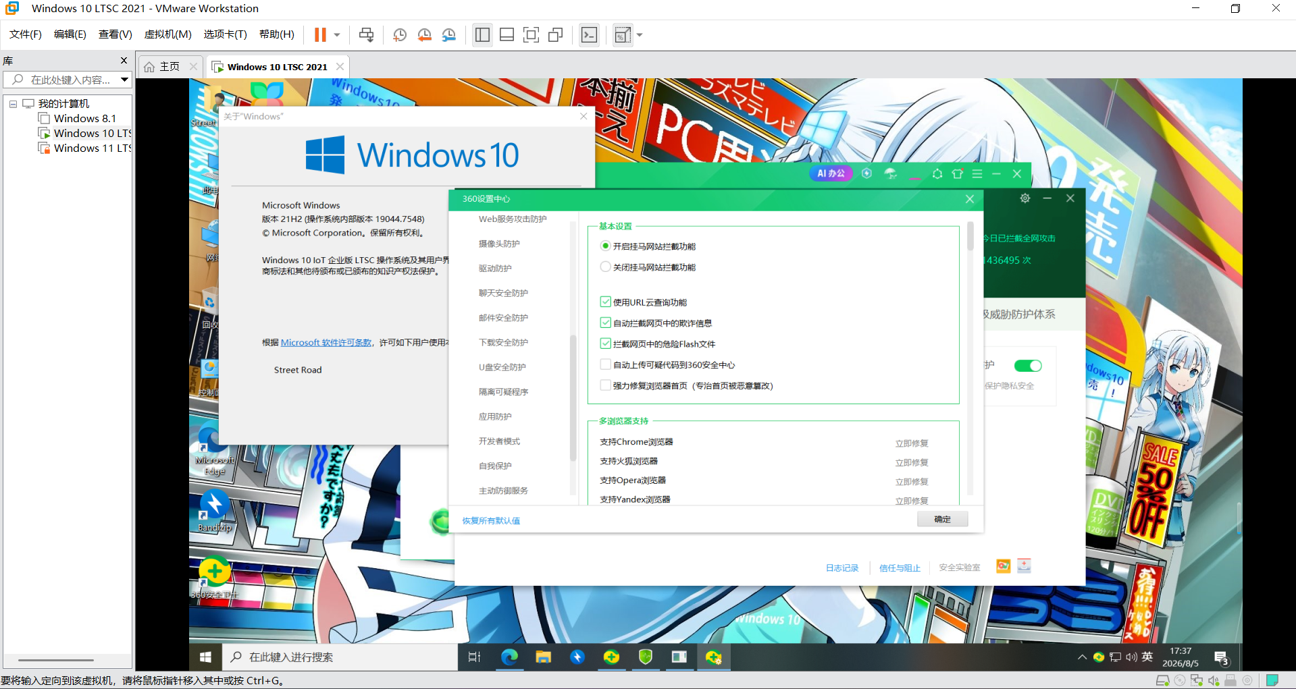Viewport: 1296px width, 689px height.
Task: Open 日志记录 in the 360 window
Action: 842,568
